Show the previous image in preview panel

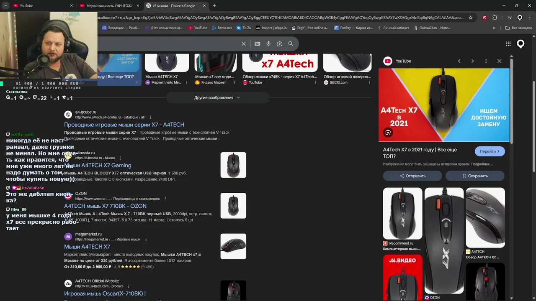click(459, 61)
